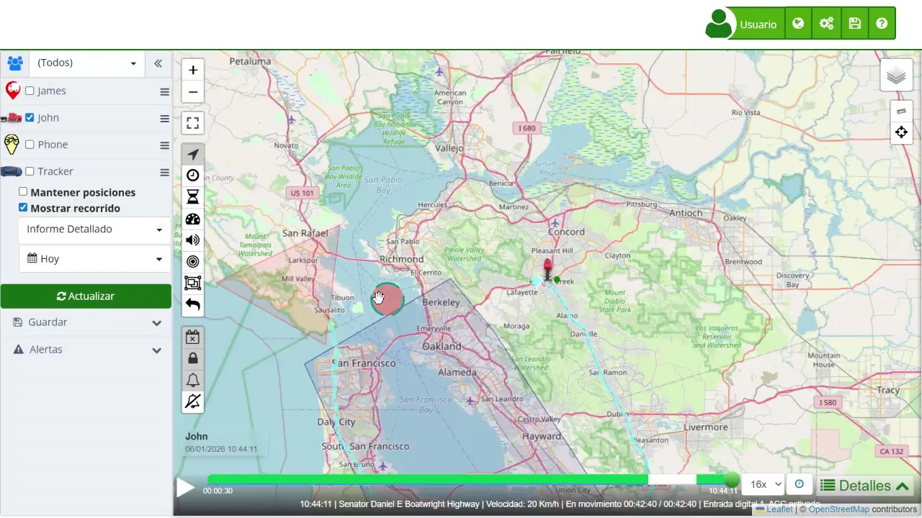Click the hourglass icon in map toolbar
This screenshot has height=518, width=922.
coord(192,197)
